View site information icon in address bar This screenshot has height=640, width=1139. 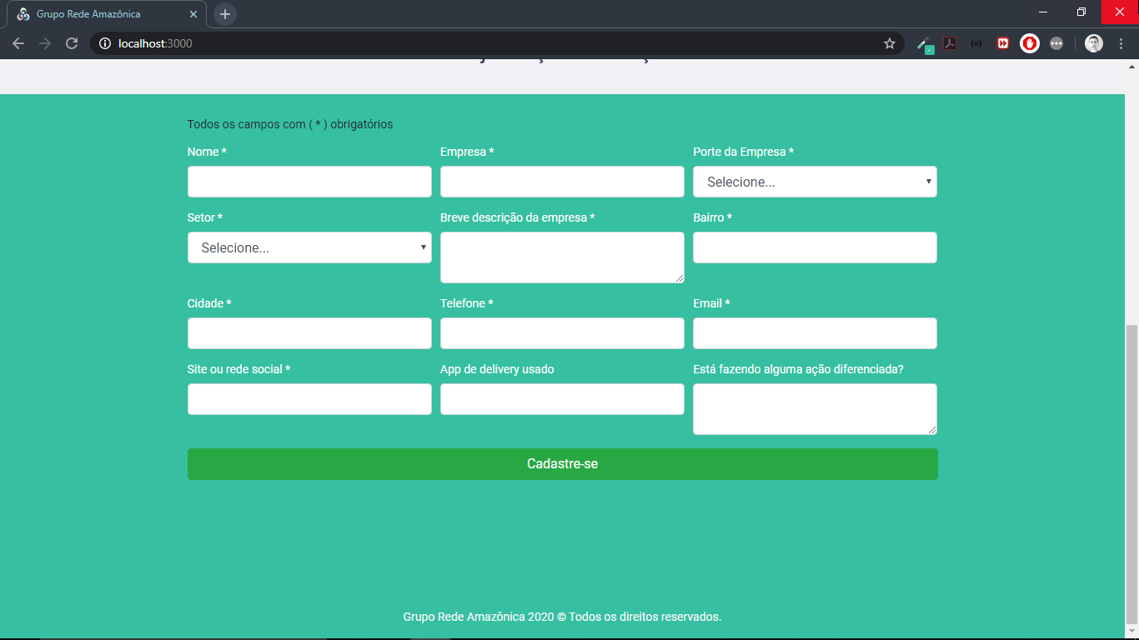[105, 43]
